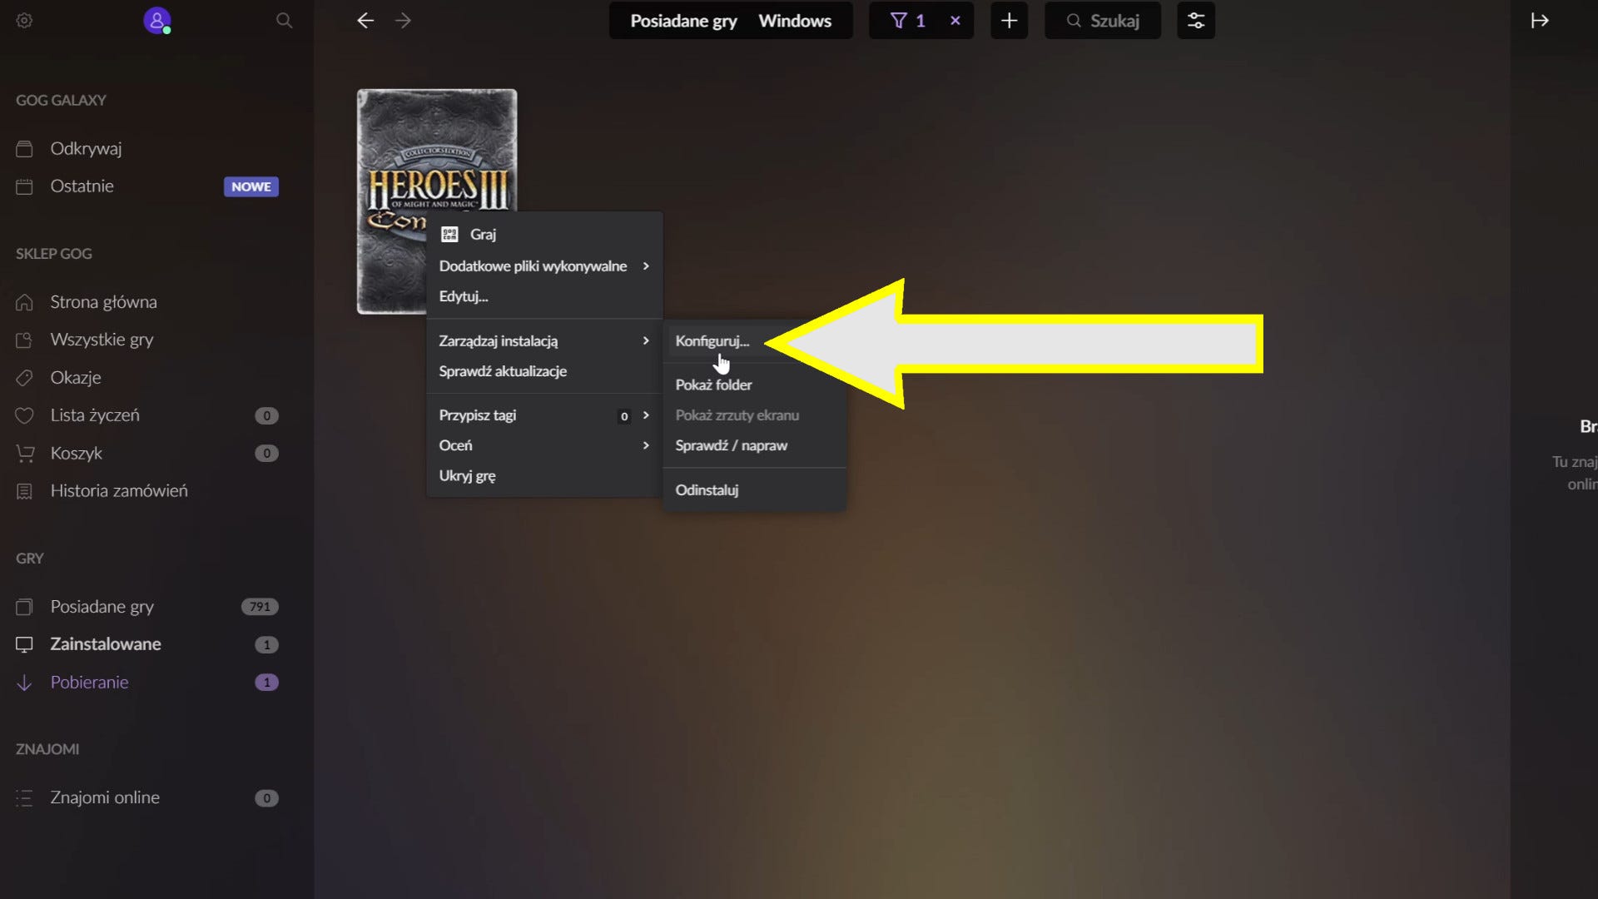Screen dimensions: 1598x899
Task: Click the Szukaj search field
Action: coord(1103,21)
